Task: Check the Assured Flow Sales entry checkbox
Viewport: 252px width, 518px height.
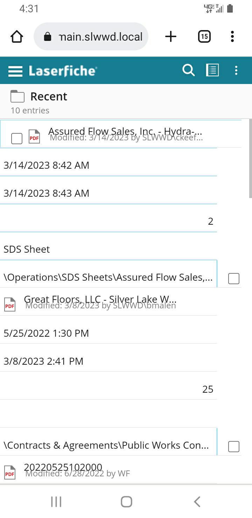Action: (x=17, y=138)
